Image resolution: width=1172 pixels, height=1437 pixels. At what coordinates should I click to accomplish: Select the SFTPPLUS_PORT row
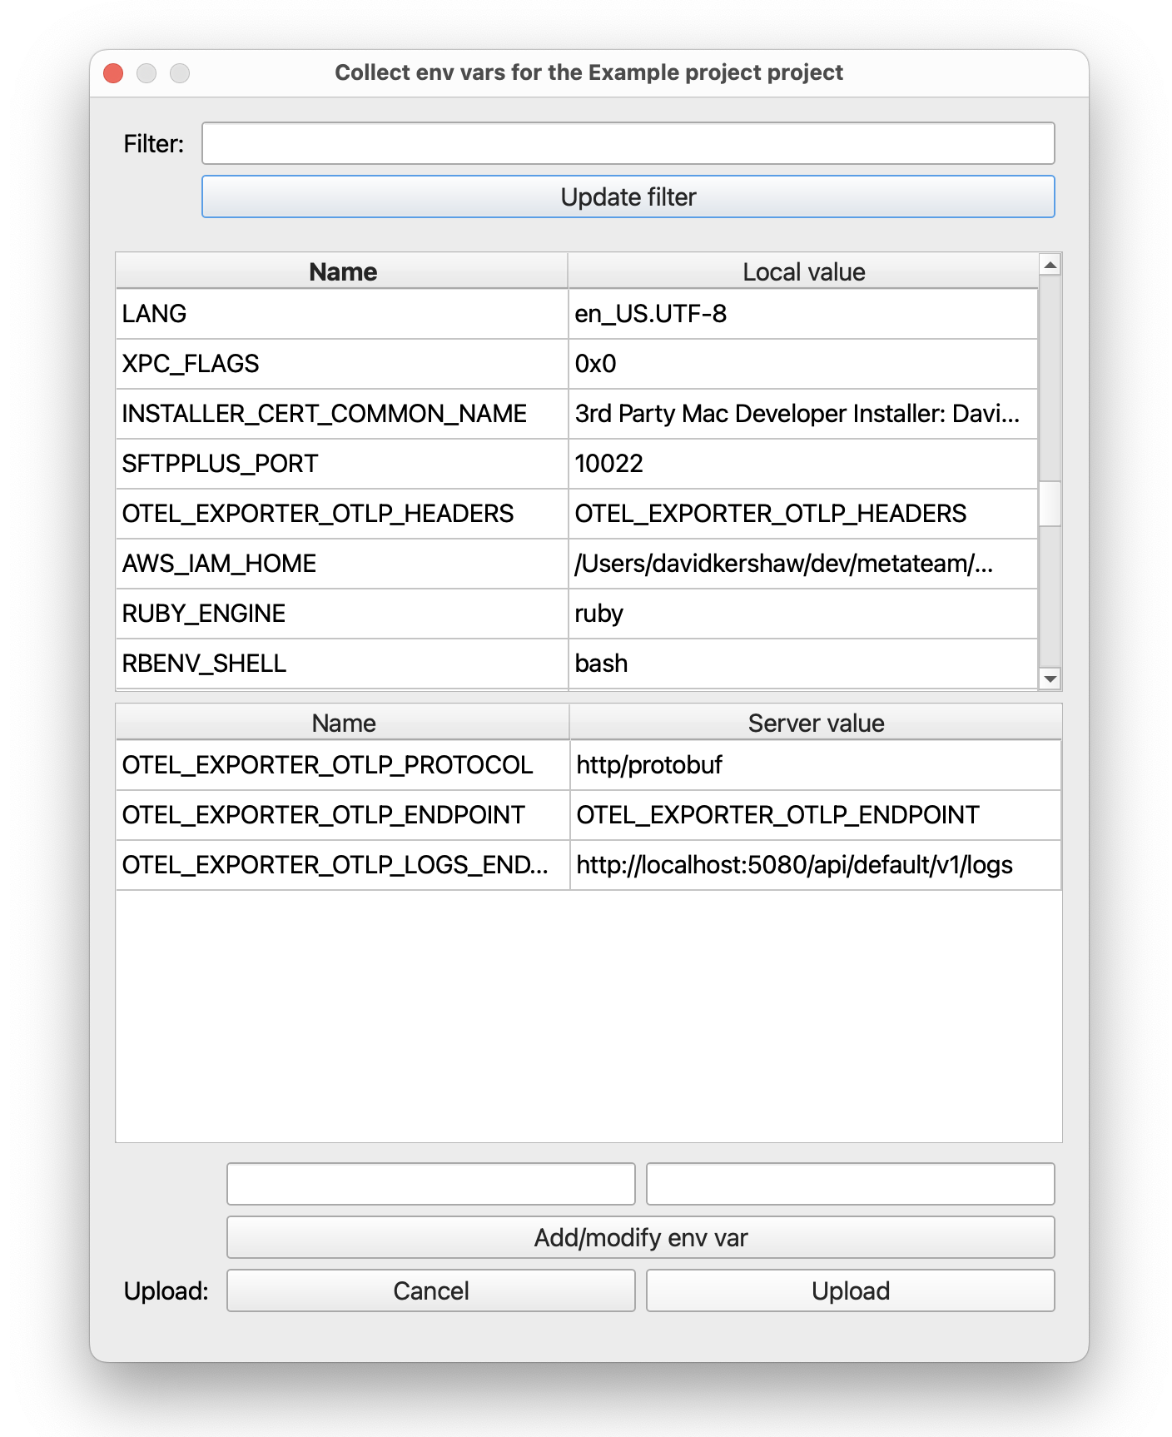[x=341, y=464]
